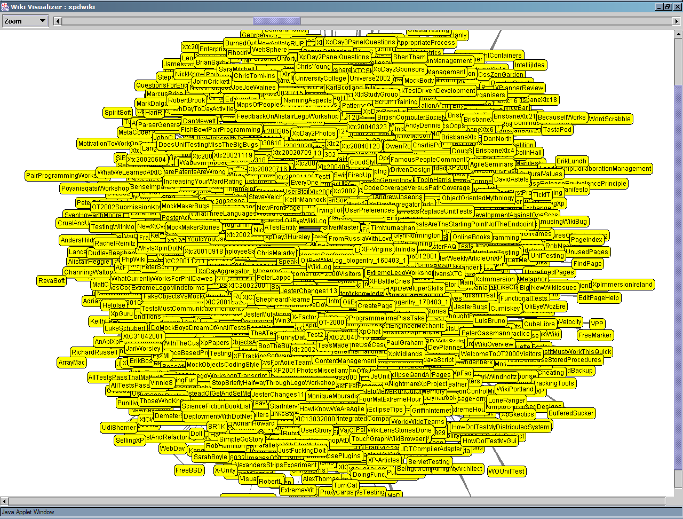Click the FindPage node
683x519 pixels.
coord(587,264)
